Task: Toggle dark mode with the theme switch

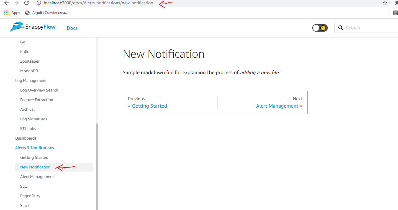Action: tap(320, 28)
